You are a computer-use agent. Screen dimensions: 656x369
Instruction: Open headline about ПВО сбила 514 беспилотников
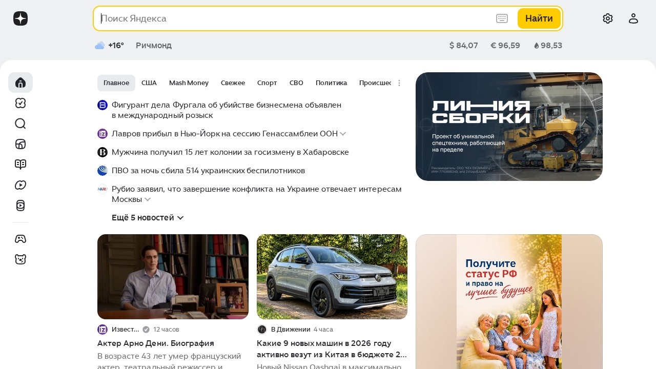coord(208,171)
